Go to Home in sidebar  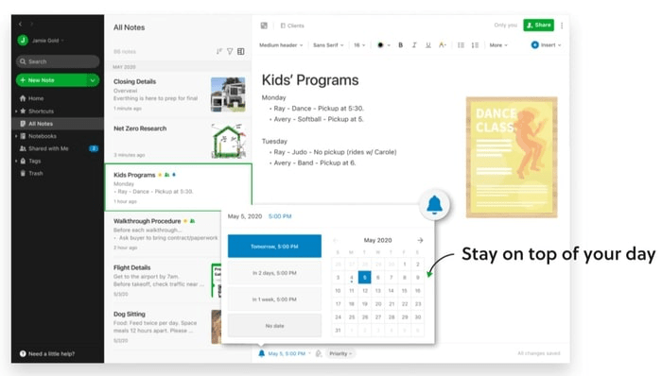coord(36,98)
